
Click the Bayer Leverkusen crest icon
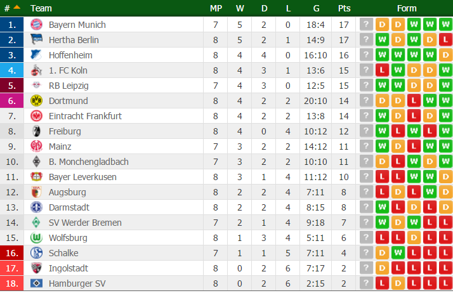click(36, 177)
